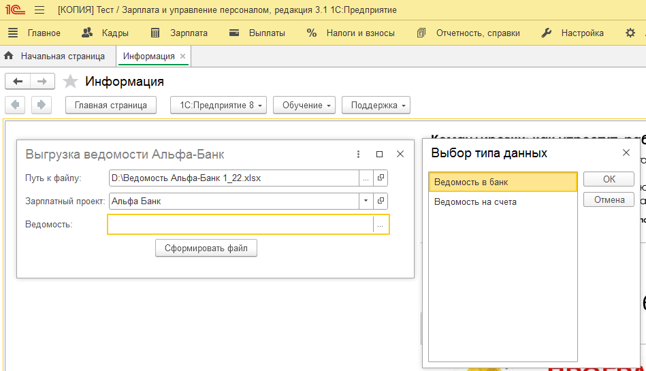The image size is (646, 371).
Task: Click the Зарплатный проект field with Альфа Банк
Action: tap(234, 201)
